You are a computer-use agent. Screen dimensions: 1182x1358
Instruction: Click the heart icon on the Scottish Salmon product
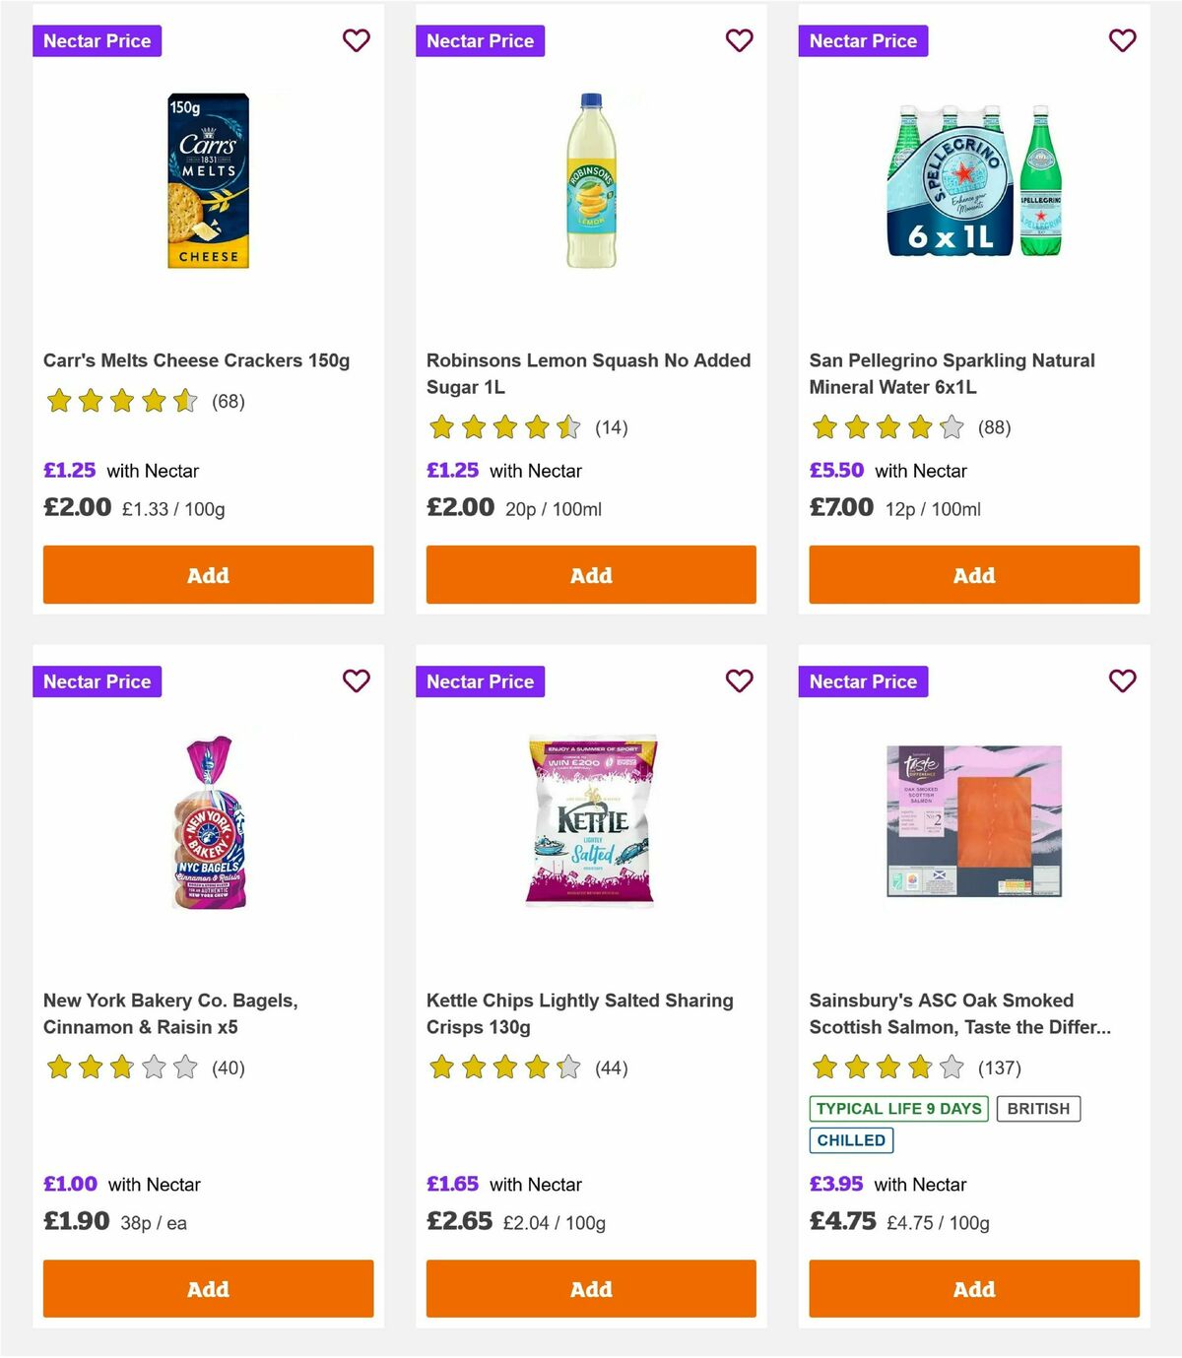pos(1122,680)
